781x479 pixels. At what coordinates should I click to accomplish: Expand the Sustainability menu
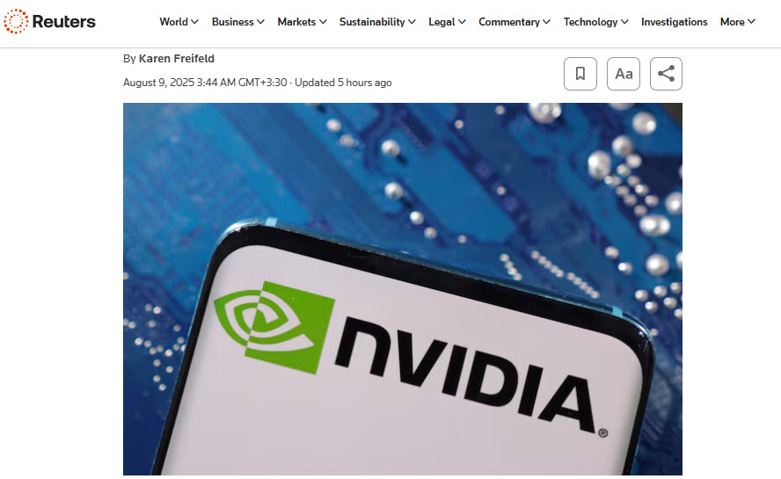pos(377,22)
